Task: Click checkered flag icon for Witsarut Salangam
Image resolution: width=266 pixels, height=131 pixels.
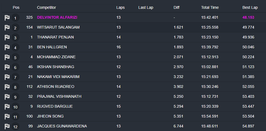Action: pyautogui.click(x=7, y=27)
